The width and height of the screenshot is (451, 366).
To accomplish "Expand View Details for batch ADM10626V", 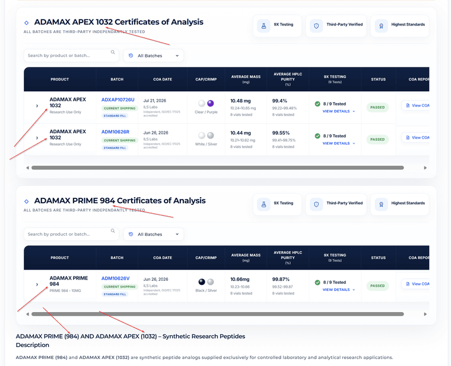I will pyautogui.click(x=338, y=290).
